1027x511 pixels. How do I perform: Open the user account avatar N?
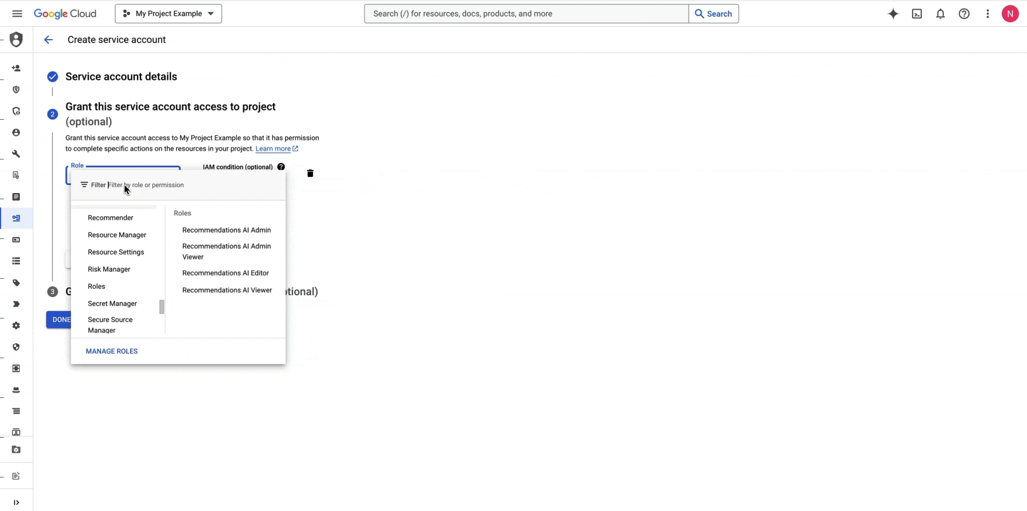(x=1010, y=14)
